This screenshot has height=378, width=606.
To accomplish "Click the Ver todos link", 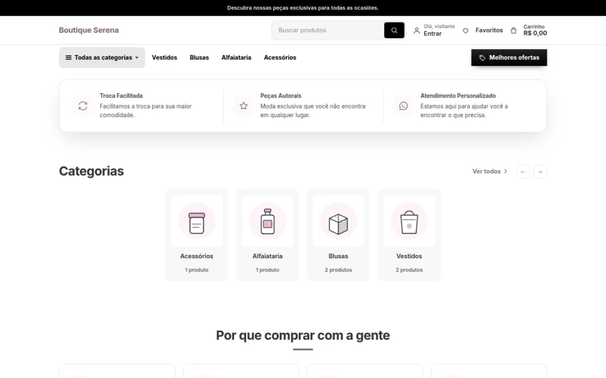I will [x=486, y=171].
